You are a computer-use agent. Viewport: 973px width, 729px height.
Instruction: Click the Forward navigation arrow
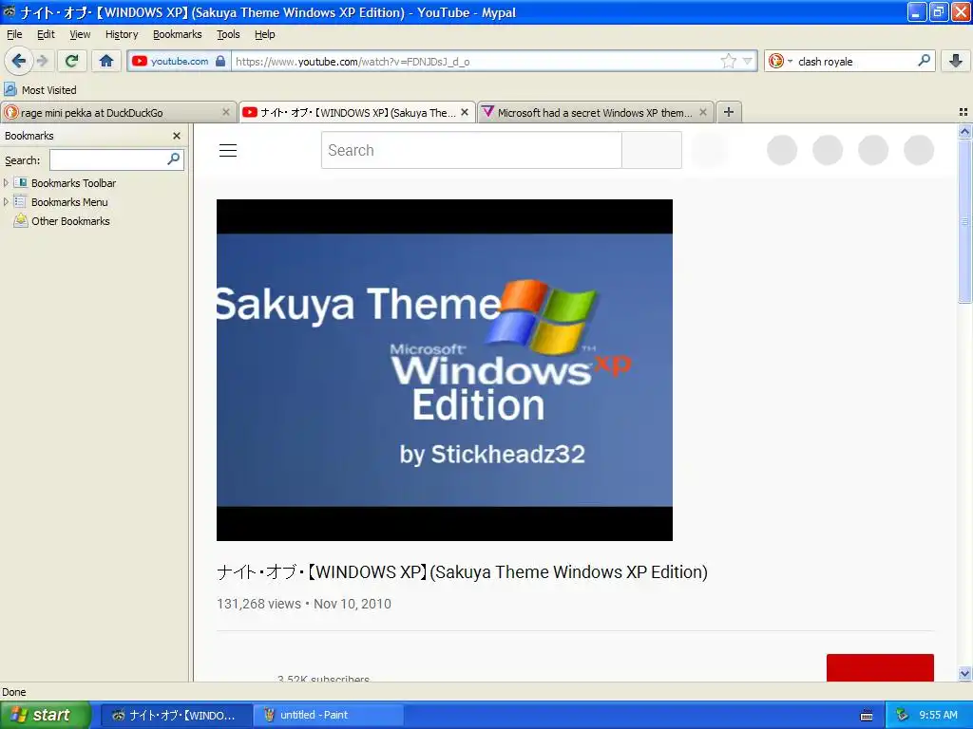coord(42,61)
